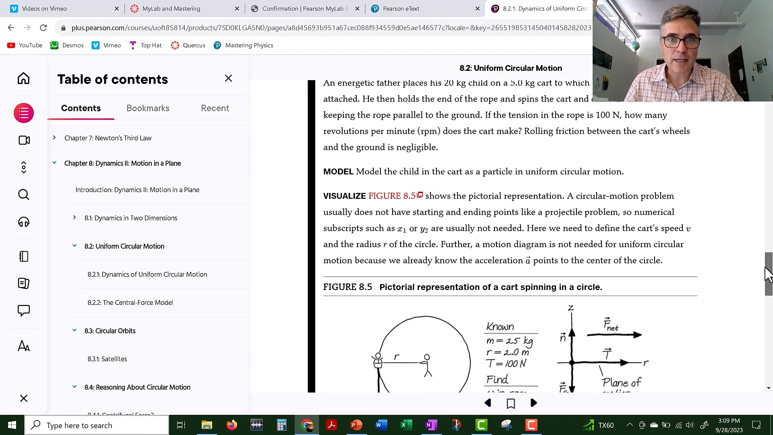
Task: Open the notebook panel icon
Action: click(23, 256)
